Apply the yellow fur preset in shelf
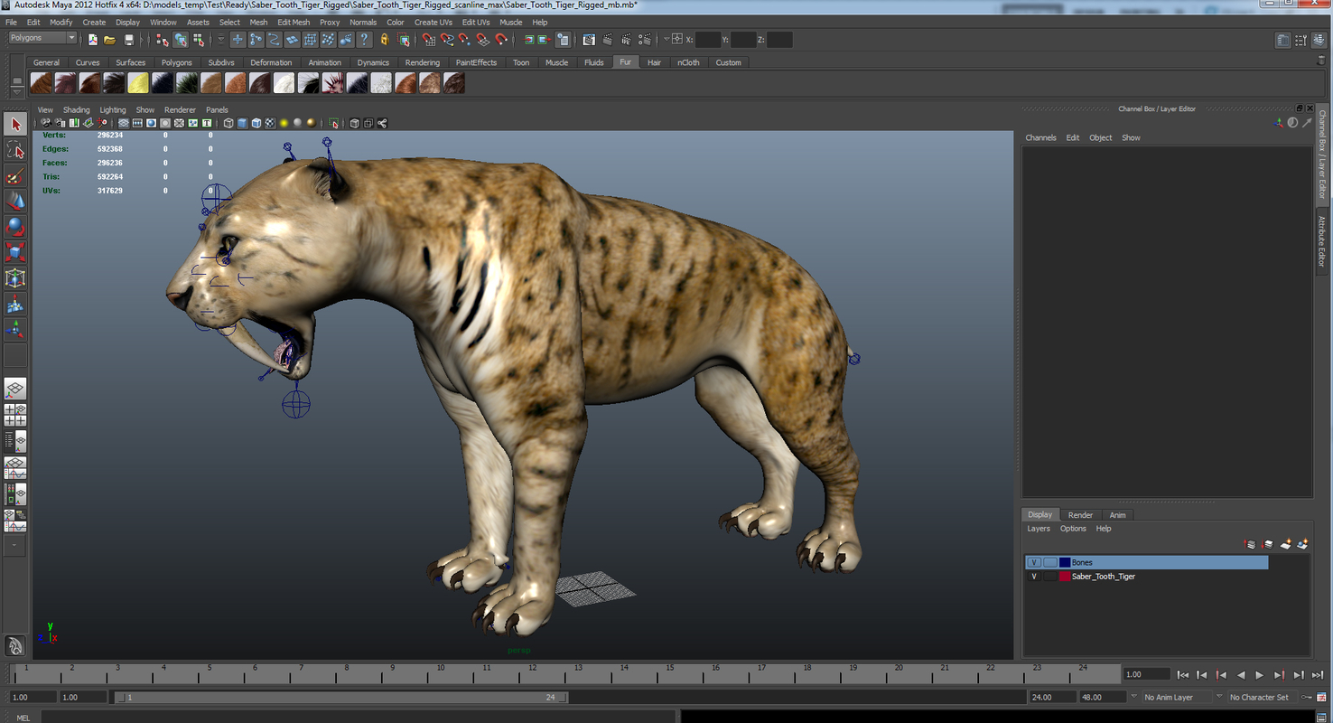The image size is (1333, 723). [138, 83]
